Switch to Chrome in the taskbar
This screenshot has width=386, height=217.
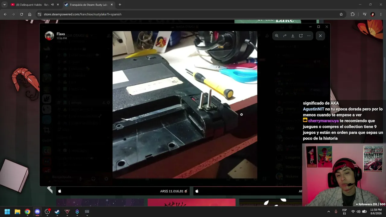point(27,212)
